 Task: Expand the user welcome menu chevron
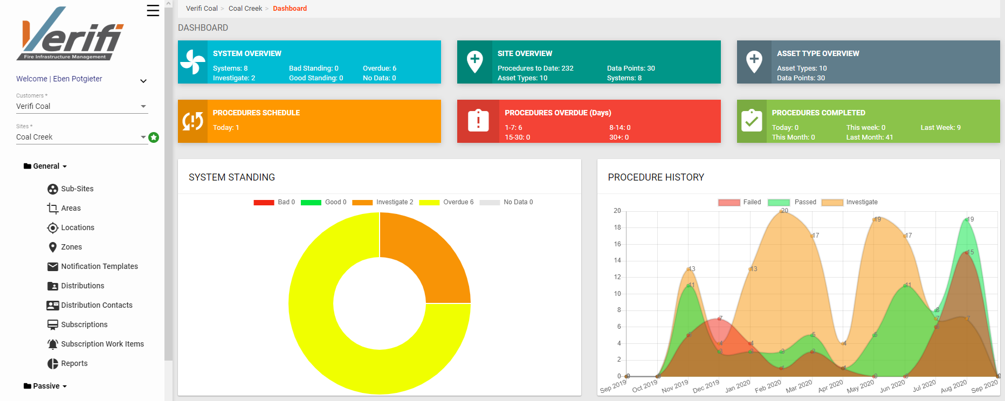[x=143, y=81]
